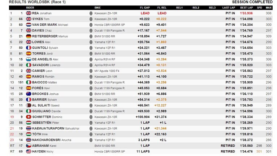Click the Swiss flag next to SCHMITTER
The height and width of the screenshot is (156, 277).
click(x=29, y=117)
